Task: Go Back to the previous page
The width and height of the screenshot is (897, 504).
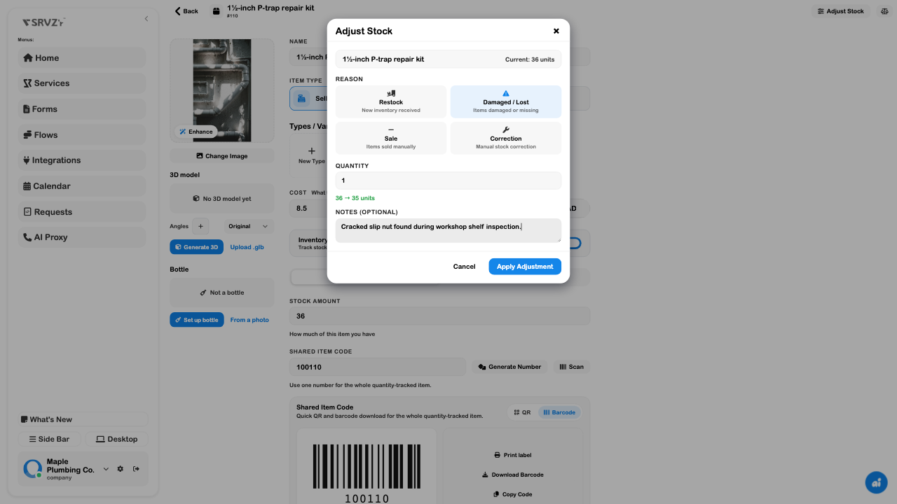Action: [186, 11]
